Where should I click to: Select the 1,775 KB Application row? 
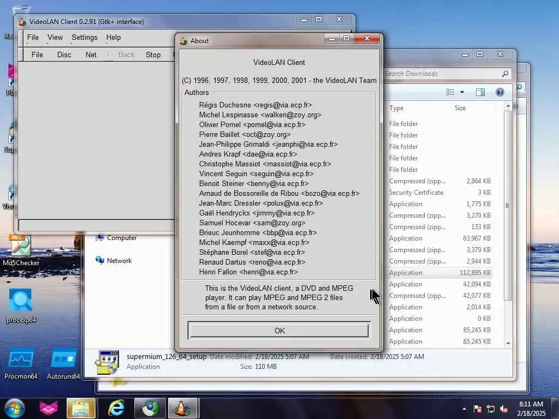(440, 204)
